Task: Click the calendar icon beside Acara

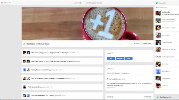Action: pos(2,3)
